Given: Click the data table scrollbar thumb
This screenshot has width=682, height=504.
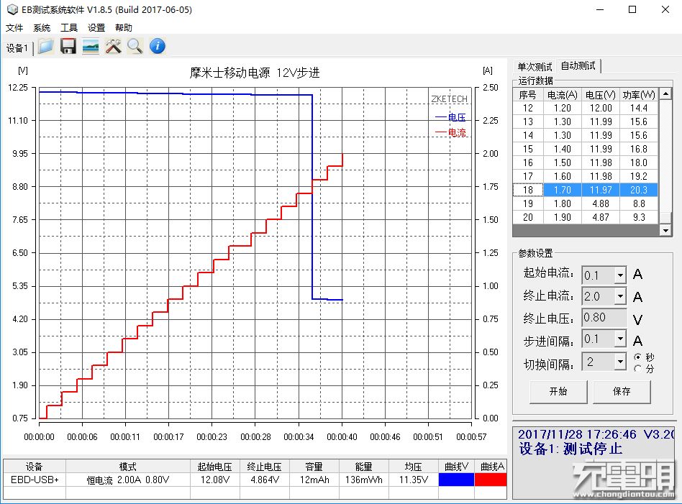Looking at the screenshot, I should click(665, 217).
